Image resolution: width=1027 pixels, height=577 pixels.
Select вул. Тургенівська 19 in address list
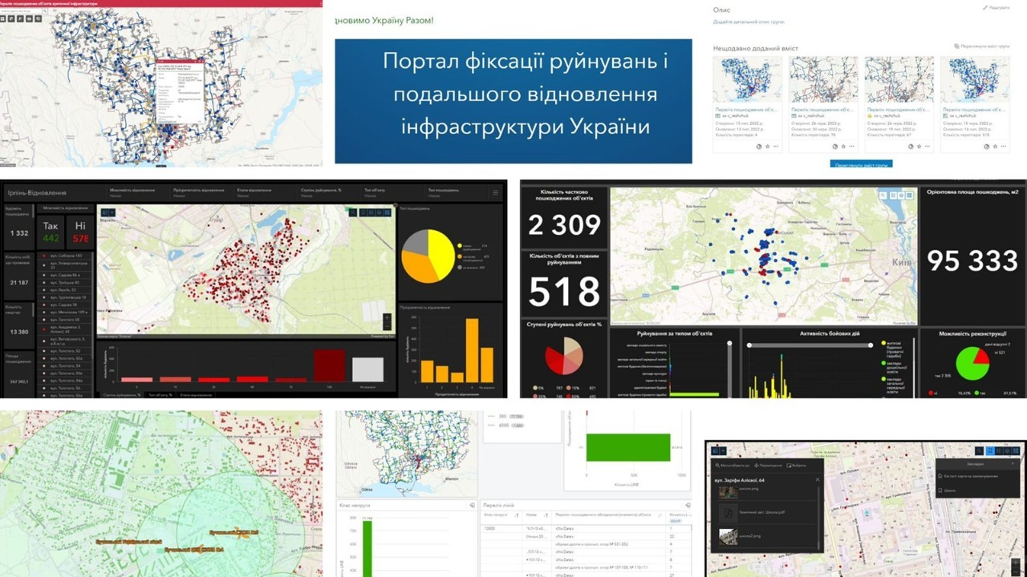pyautogui.click(x=65, y=297)
